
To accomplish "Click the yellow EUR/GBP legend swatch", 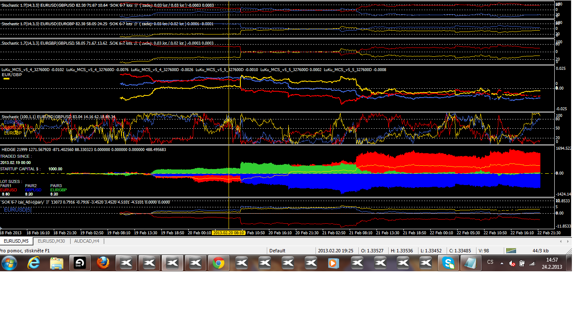I will [x=6, y=79].
